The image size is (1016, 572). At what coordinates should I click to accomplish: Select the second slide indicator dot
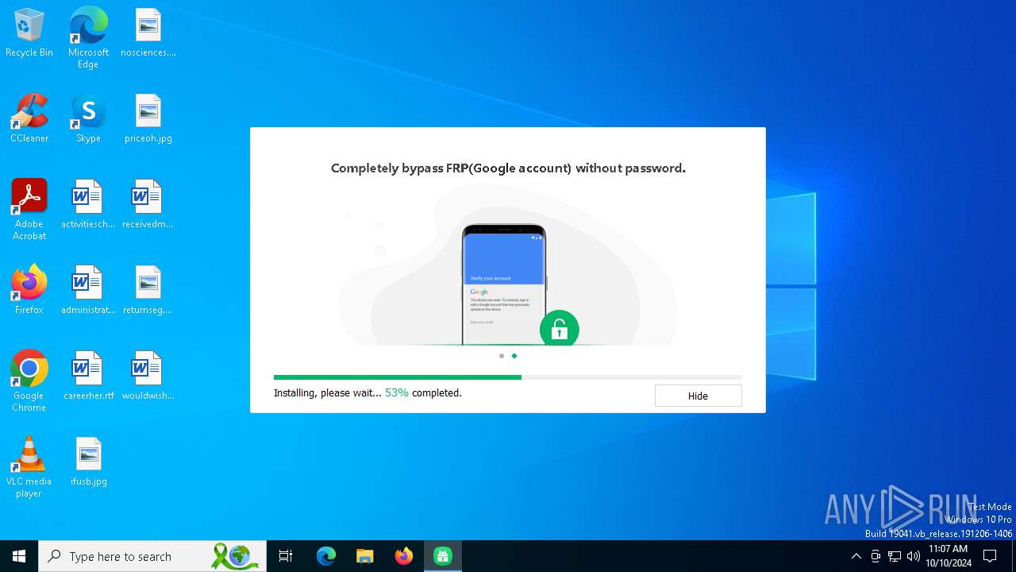pyautogui.click(x=514, y=356)
